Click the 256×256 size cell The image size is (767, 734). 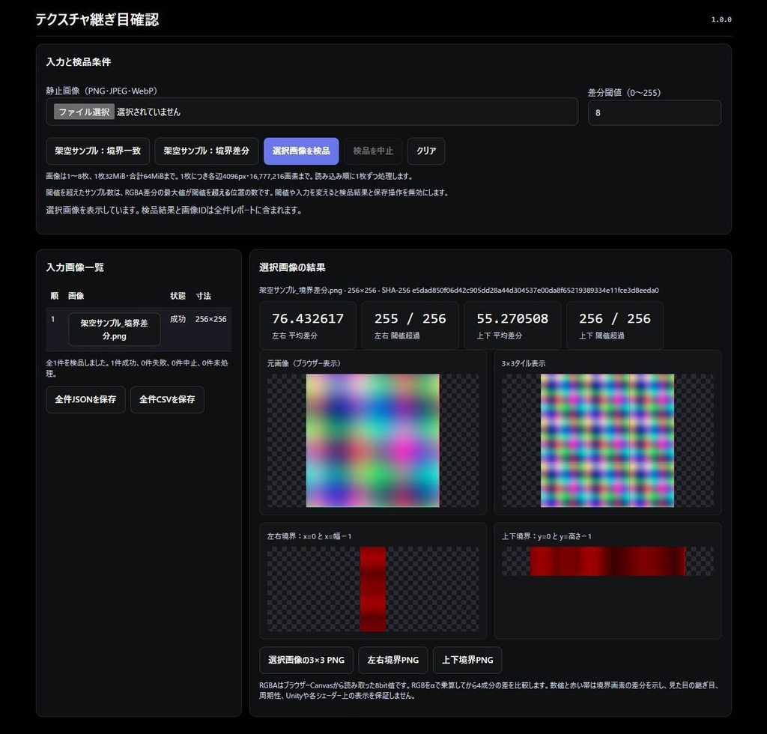point(210,319)
